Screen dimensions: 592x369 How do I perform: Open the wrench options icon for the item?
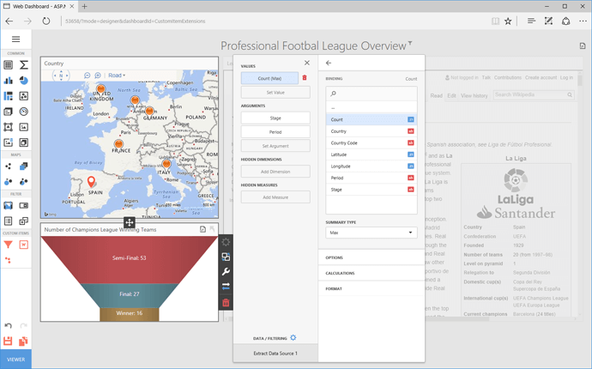pyautogui.click(x=226, y=272)
